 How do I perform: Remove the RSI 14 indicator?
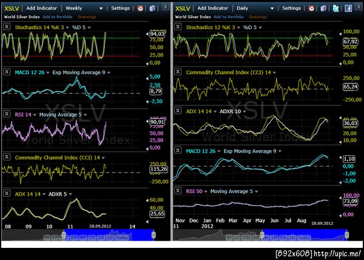pos(7,114)
